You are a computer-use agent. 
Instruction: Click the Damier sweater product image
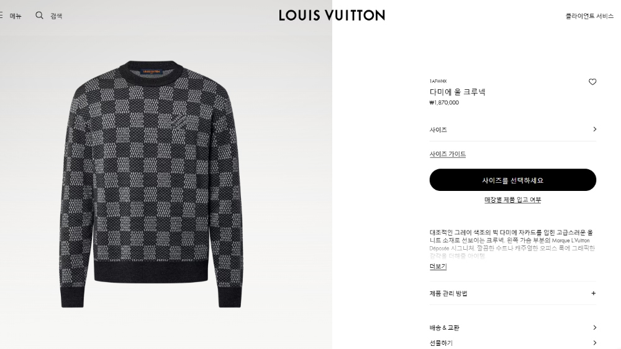[x=151, y=183]
